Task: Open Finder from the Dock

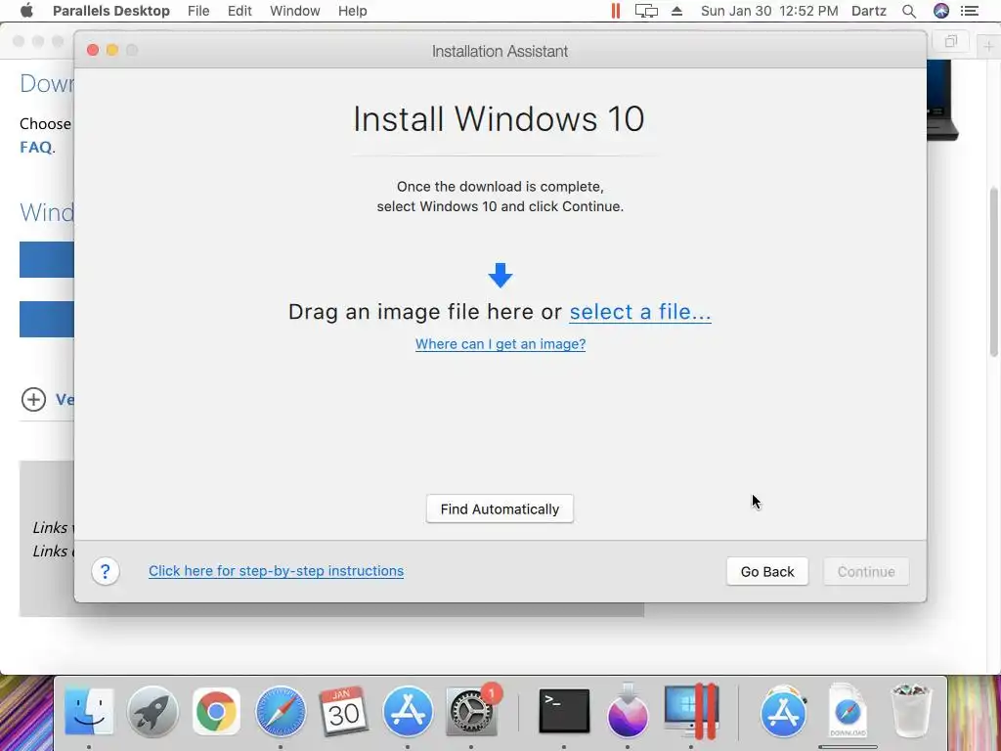Action: 89,711
